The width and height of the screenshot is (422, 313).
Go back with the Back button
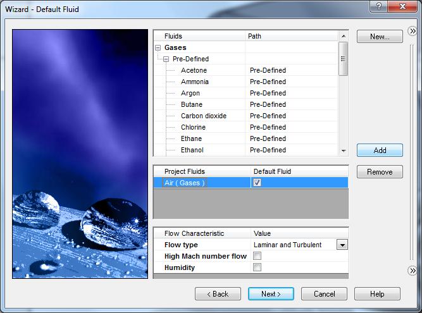(218, 294)
